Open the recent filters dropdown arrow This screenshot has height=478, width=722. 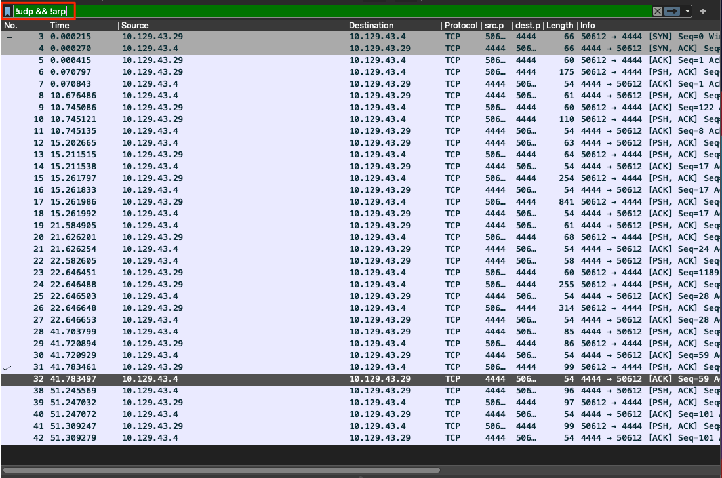point(687,11)
